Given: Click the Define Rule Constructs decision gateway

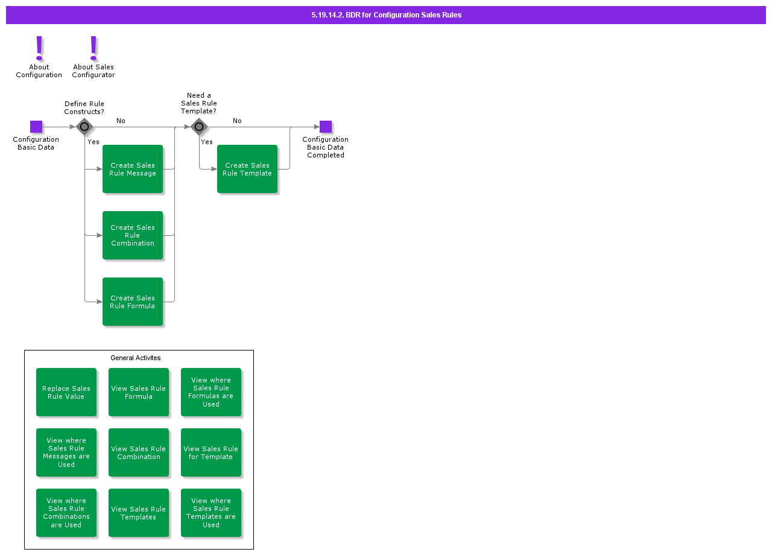Looking at the screenshot, I should point(84,127).
